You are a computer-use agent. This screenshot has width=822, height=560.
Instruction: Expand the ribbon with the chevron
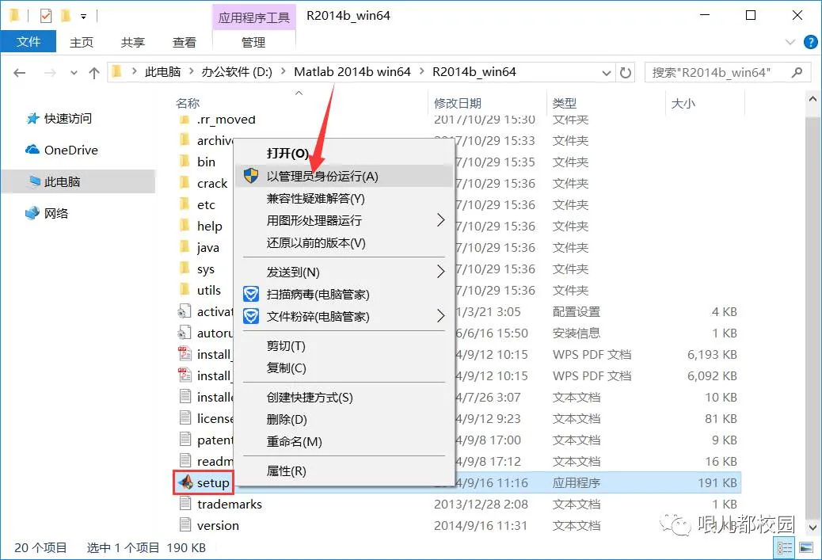(790, 42)
